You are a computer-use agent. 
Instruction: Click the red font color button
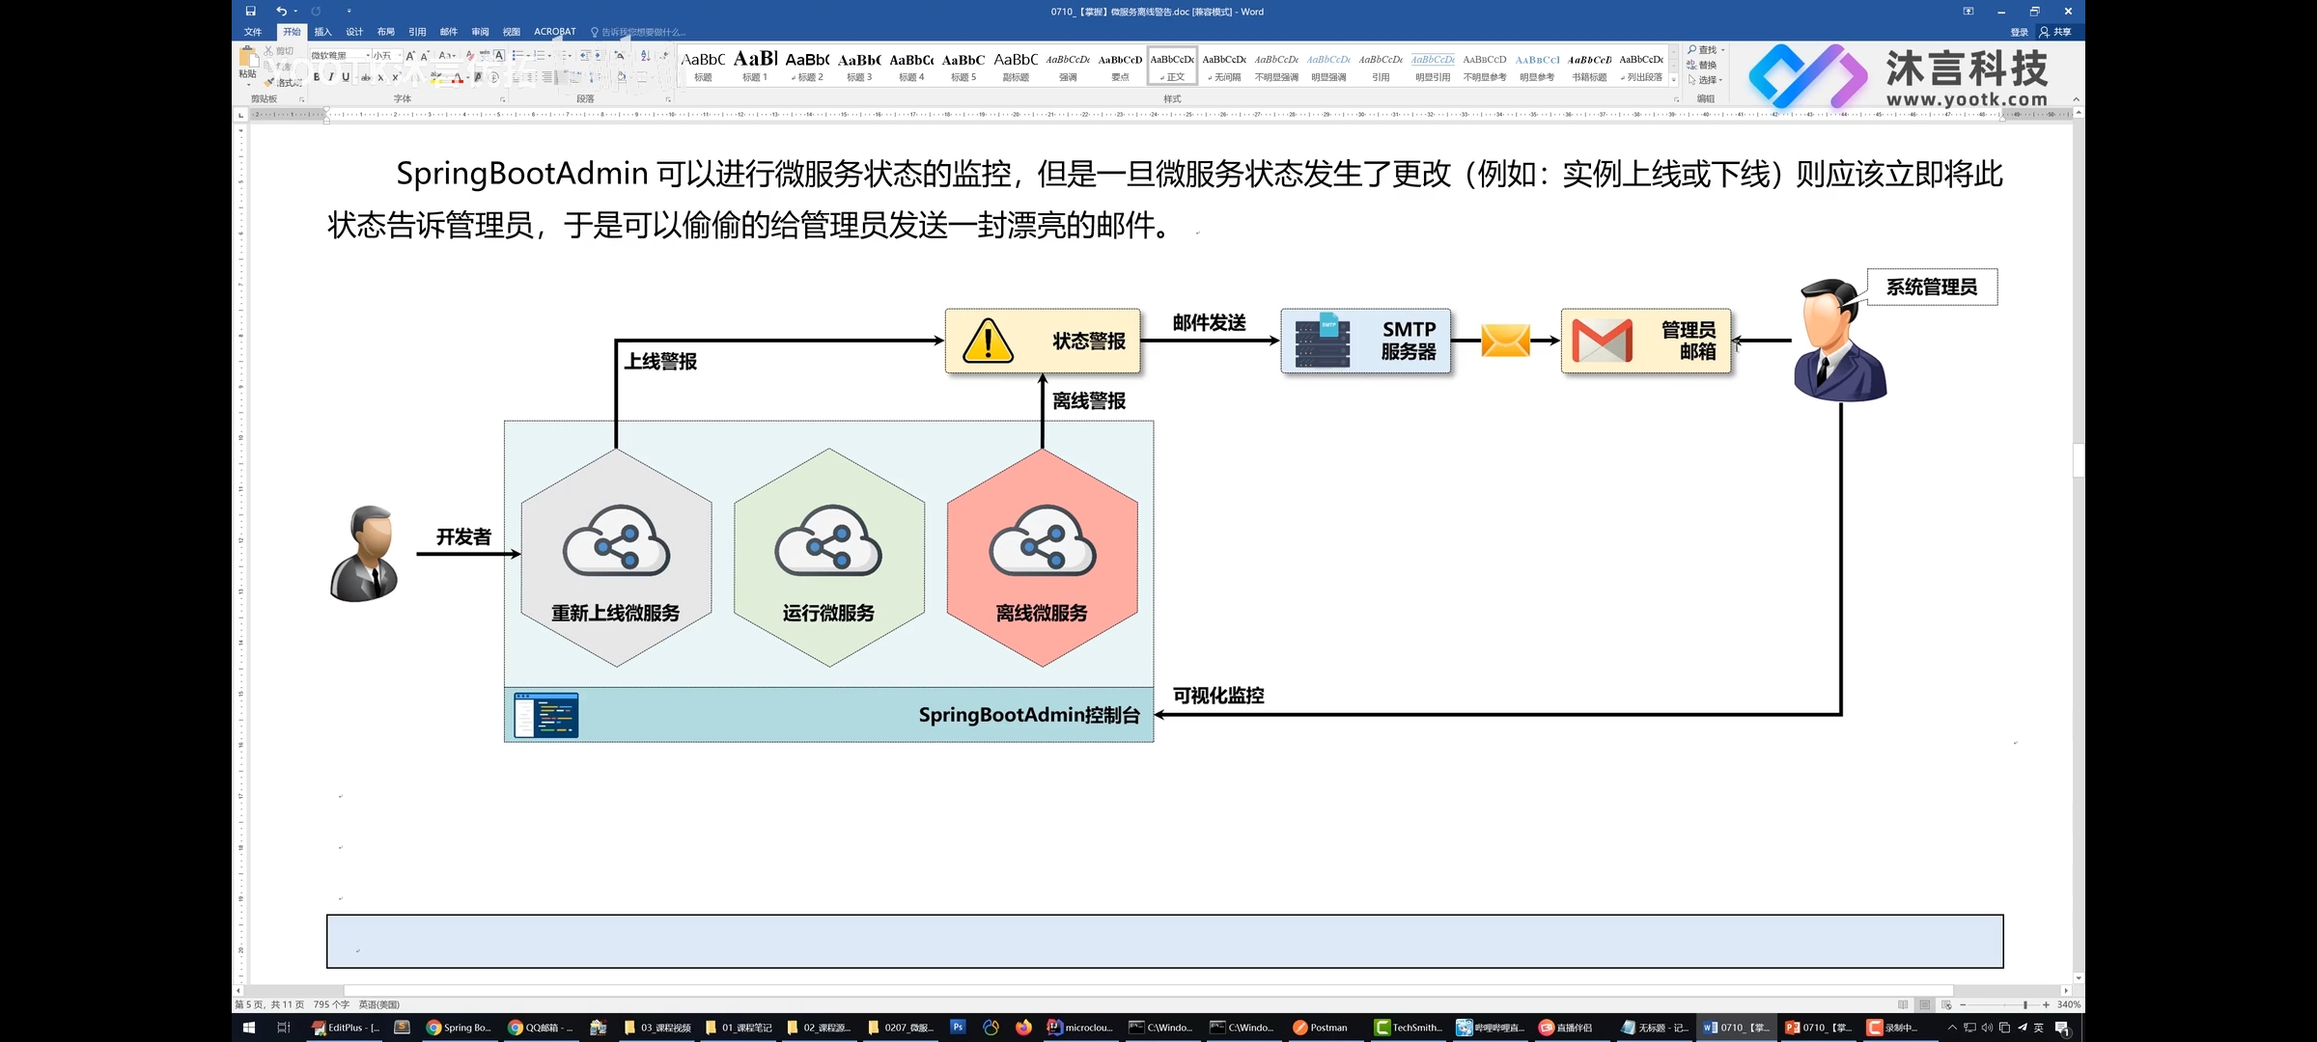[458, 77]
